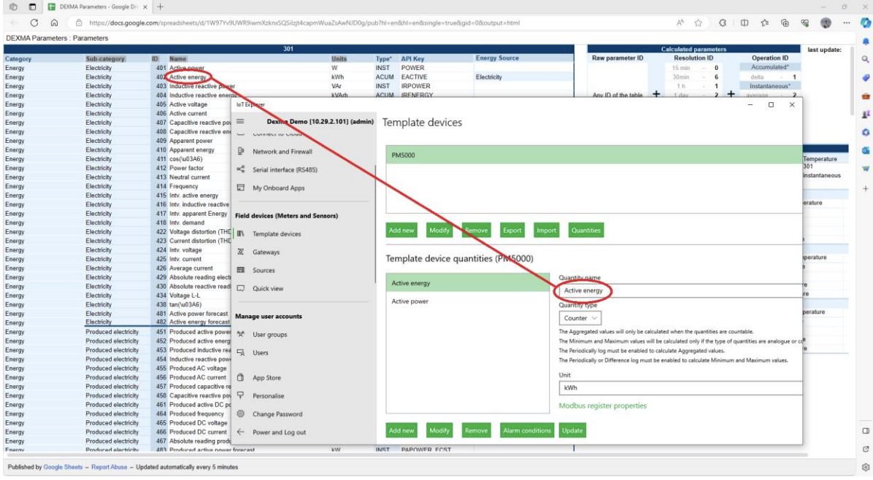Click the Power and Log out arrow icon

tap(241, 432)
